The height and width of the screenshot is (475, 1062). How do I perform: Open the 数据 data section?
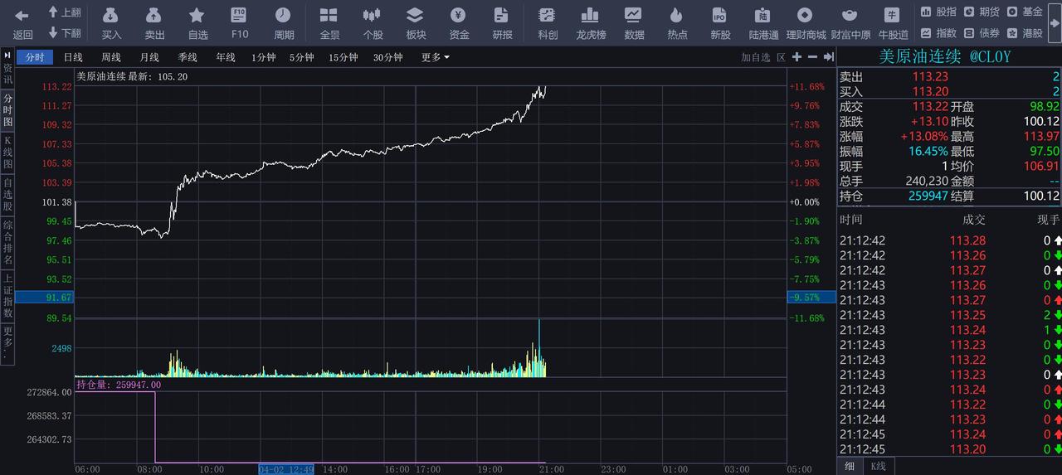[x=634, y=23]
